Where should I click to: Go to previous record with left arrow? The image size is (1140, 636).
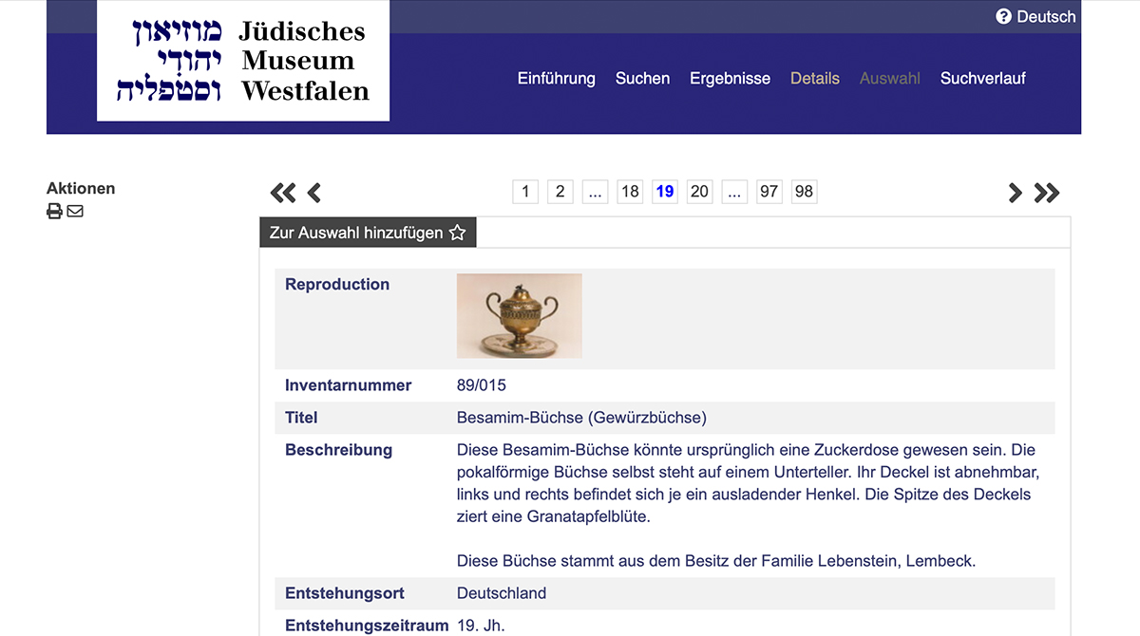click(x=313, y=193)
